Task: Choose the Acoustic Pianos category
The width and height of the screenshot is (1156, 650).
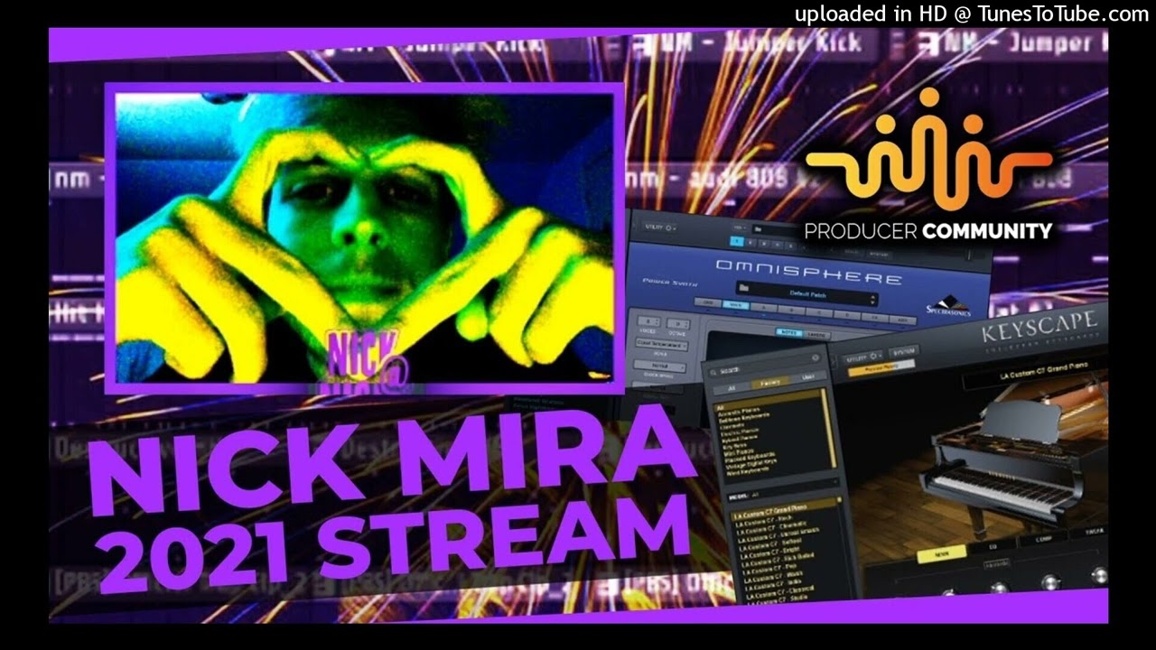Action: (739, 412)
